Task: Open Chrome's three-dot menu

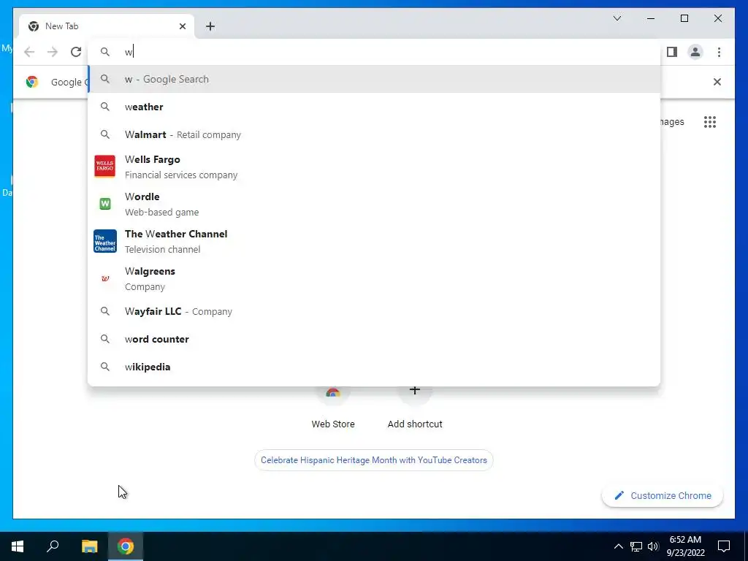Action: 719,52
